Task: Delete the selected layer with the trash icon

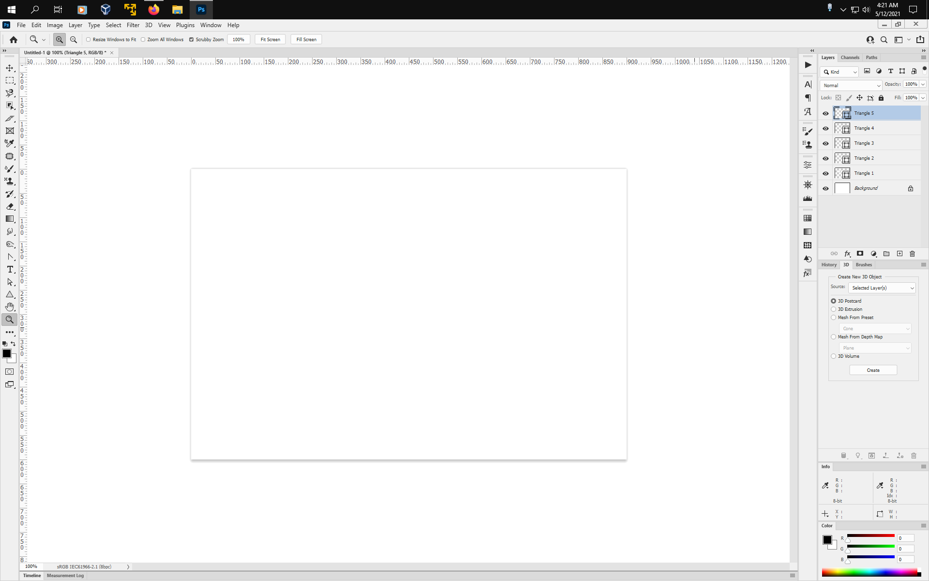Action: 912,253
